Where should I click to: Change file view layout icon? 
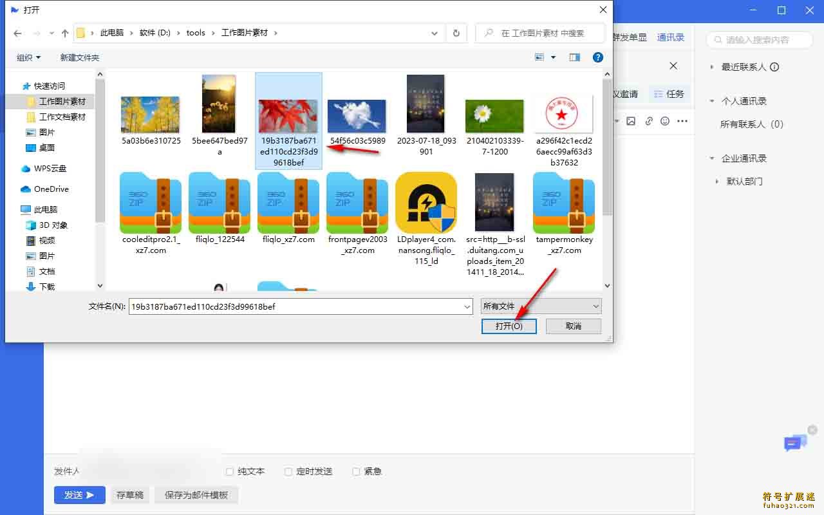[x=539, y=57]
